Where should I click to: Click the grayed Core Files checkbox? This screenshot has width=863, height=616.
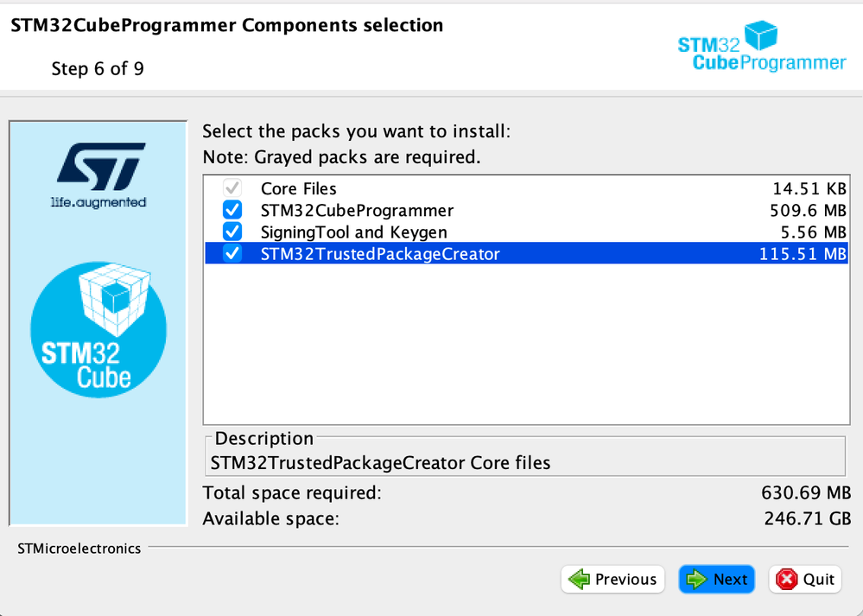(232, 188)
